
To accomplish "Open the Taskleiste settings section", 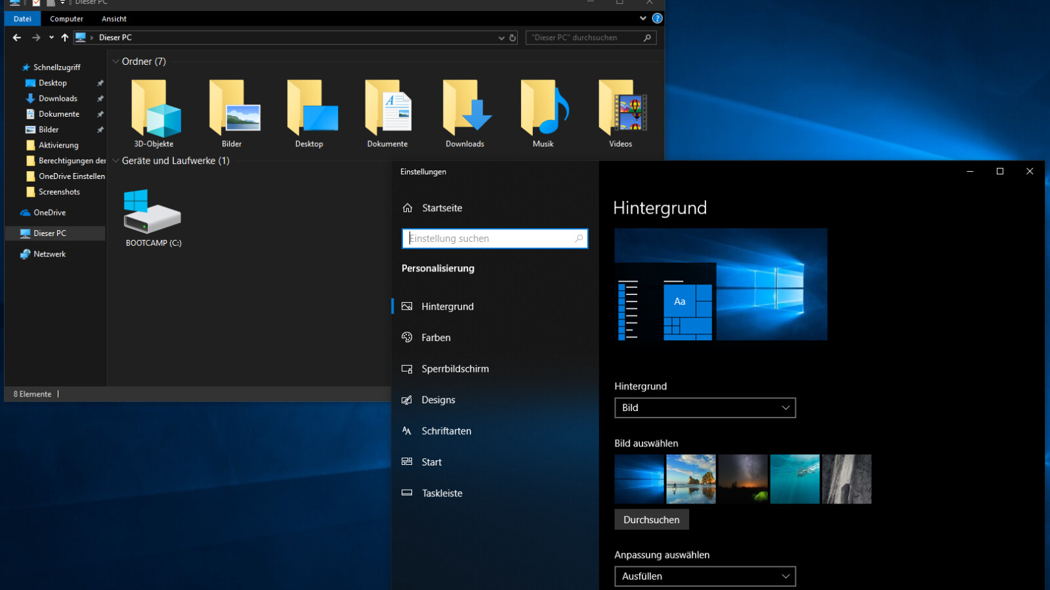I will (x=442, y=493).
